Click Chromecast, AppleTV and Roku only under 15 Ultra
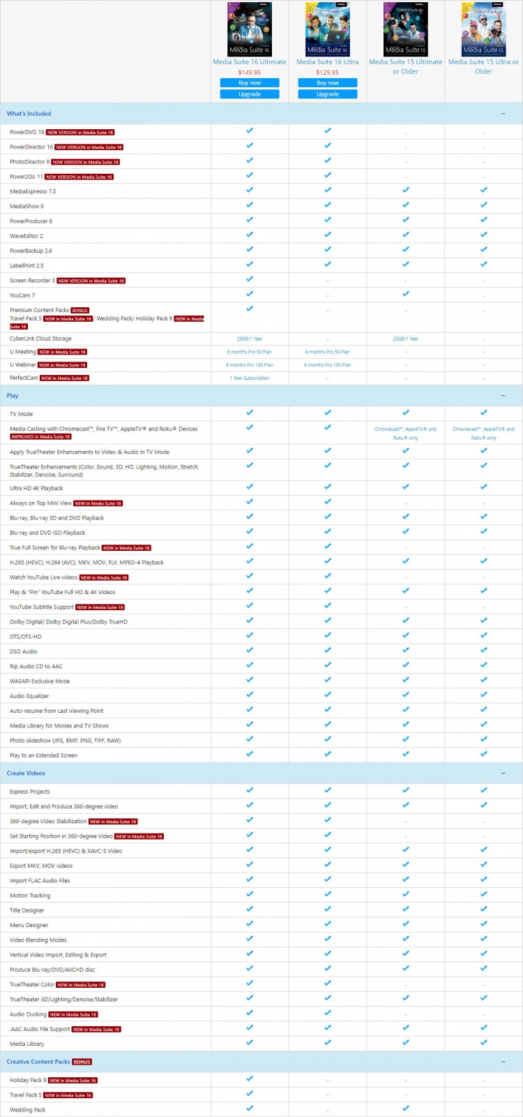 click(484, 434)
